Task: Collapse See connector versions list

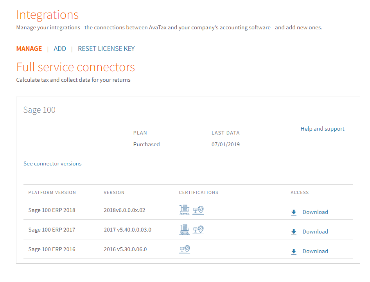Action: click(x=52, y=163)
